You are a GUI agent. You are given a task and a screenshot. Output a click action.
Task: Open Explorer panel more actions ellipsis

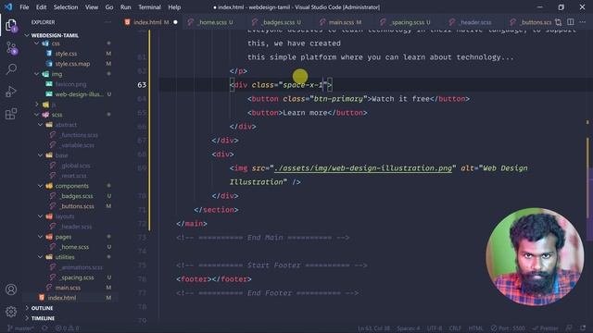click(x=107, y=22)
